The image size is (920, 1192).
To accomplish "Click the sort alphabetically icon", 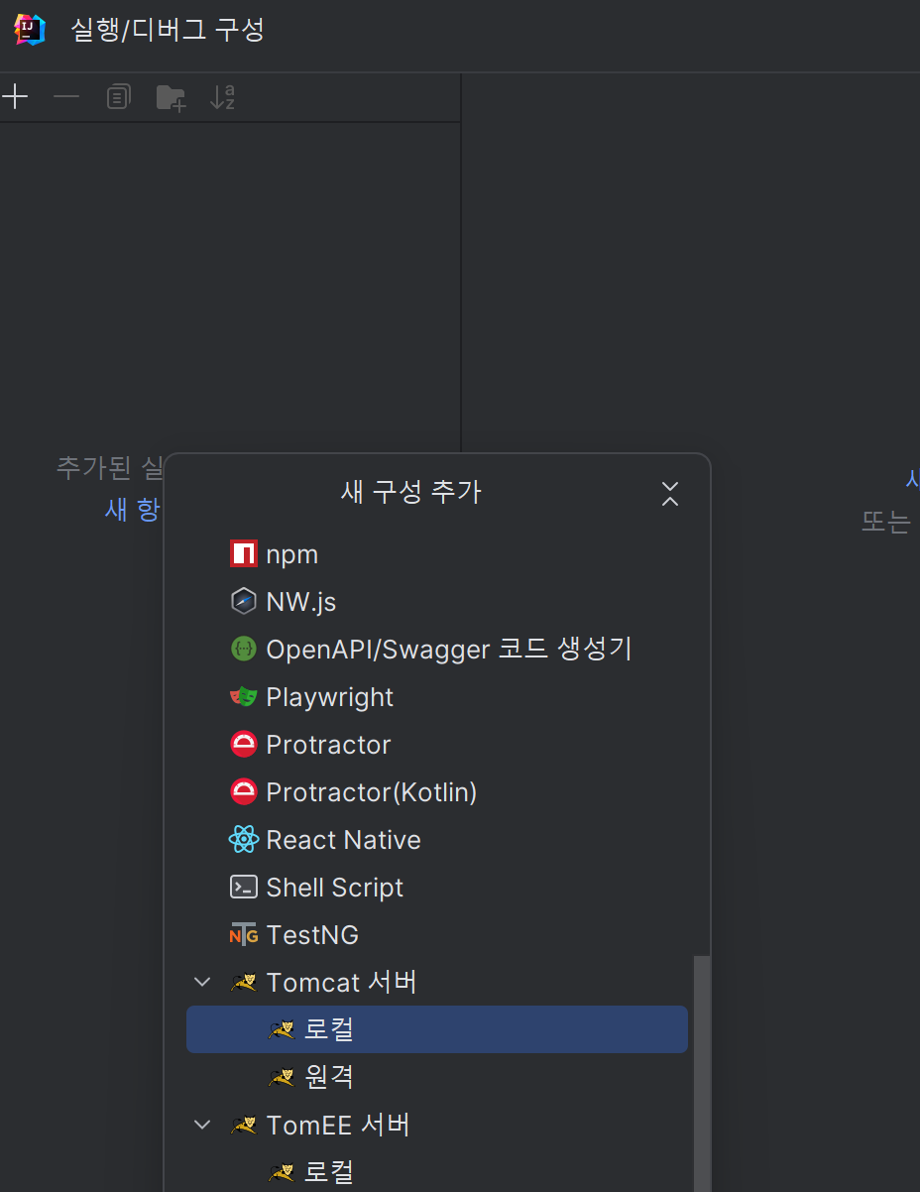I will click(x=223, y=97).
